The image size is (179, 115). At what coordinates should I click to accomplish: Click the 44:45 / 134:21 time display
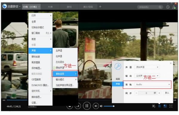point(14,106)
